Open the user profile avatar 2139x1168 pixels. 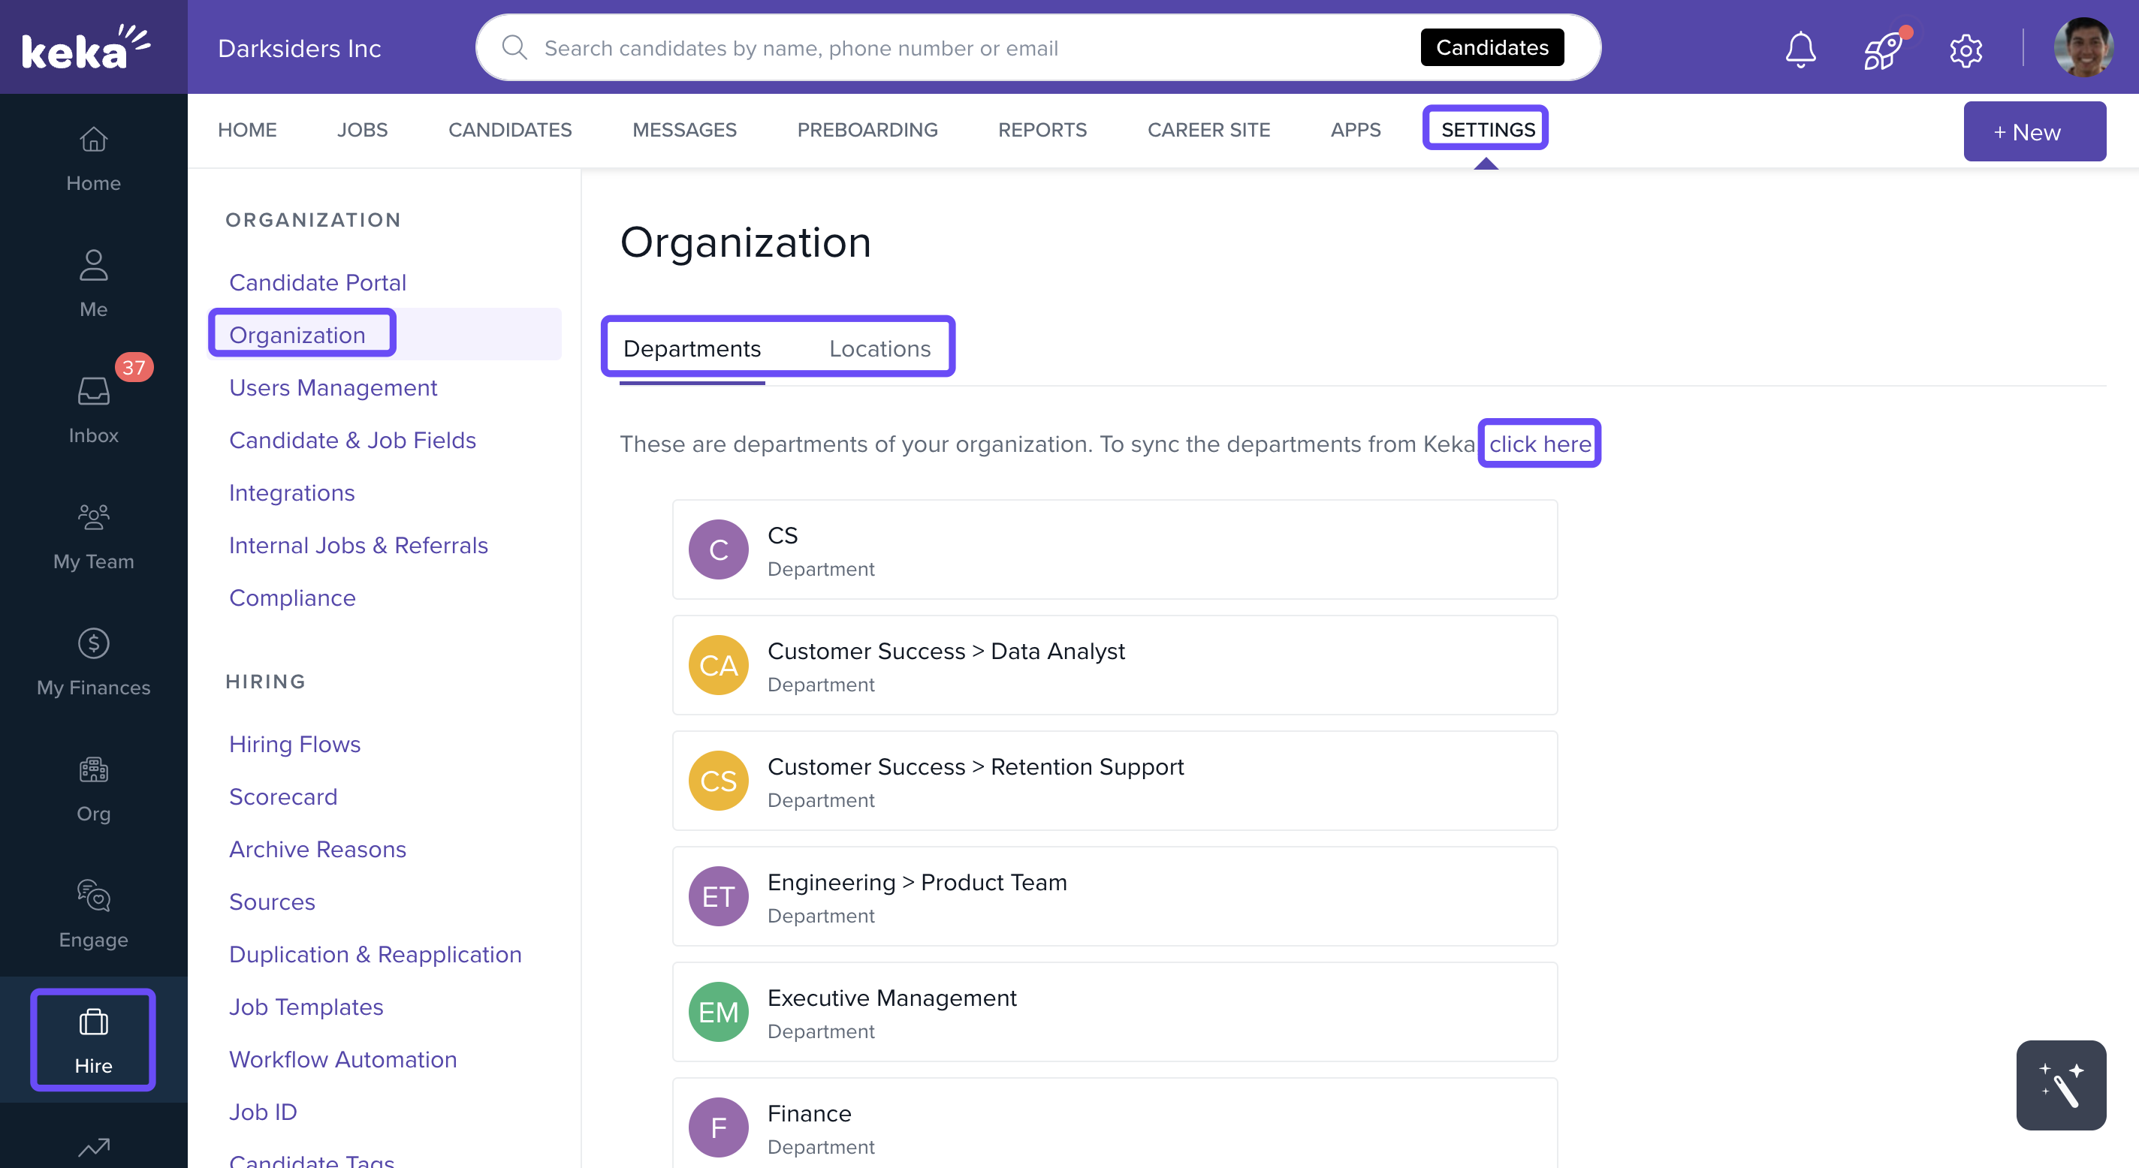2082,48
